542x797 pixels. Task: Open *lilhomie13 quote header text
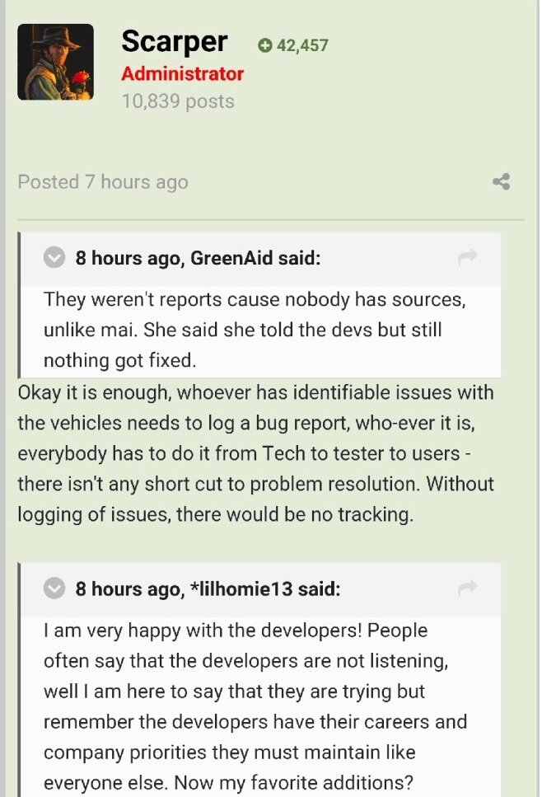click(208, 589)
